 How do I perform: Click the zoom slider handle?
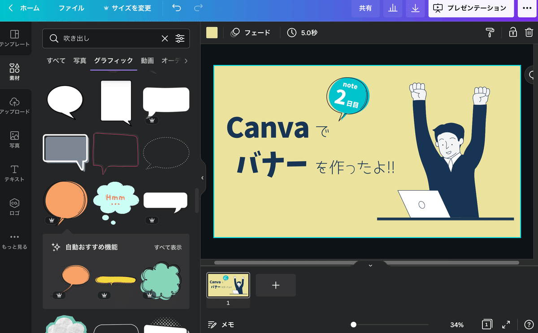[x=354, y=325]
